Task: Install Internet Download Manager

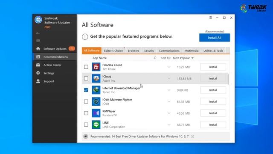Action: point(213,90)
